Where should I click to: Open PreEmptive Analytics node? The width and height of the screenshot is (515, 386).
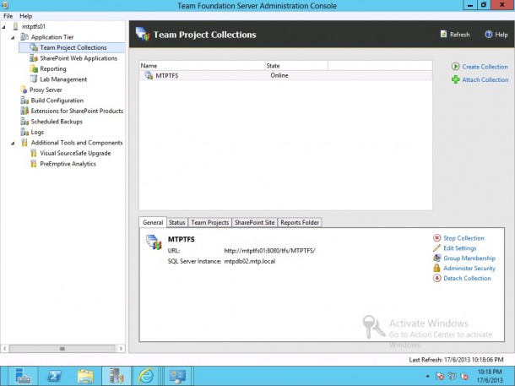[68, 164]
